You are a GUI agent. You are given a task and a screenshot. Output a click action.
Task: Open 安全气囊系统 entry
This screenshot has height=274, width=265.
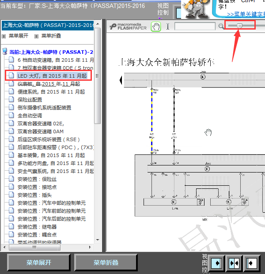[56, 171]
